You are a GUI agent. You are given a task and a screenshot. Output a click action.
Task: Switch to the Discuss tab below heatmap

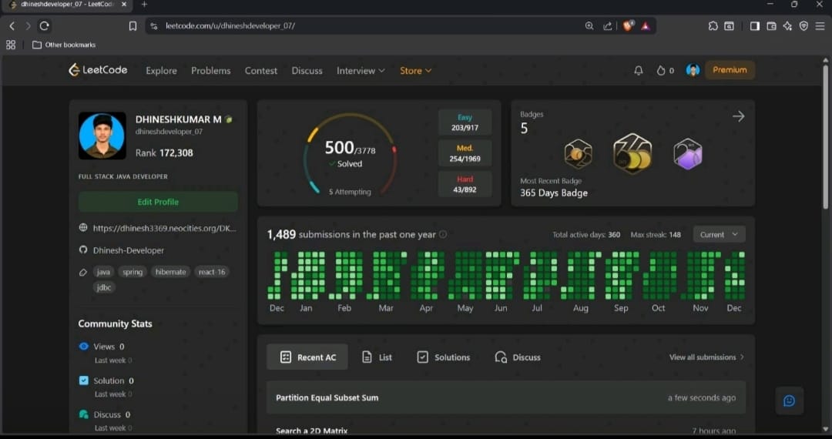[x=518, y=357]
